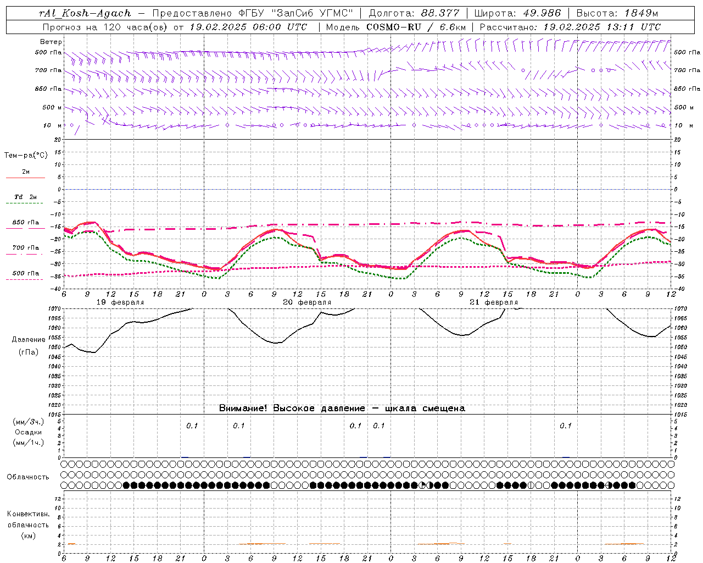Click the 21 февраля date label

point(494,302)
